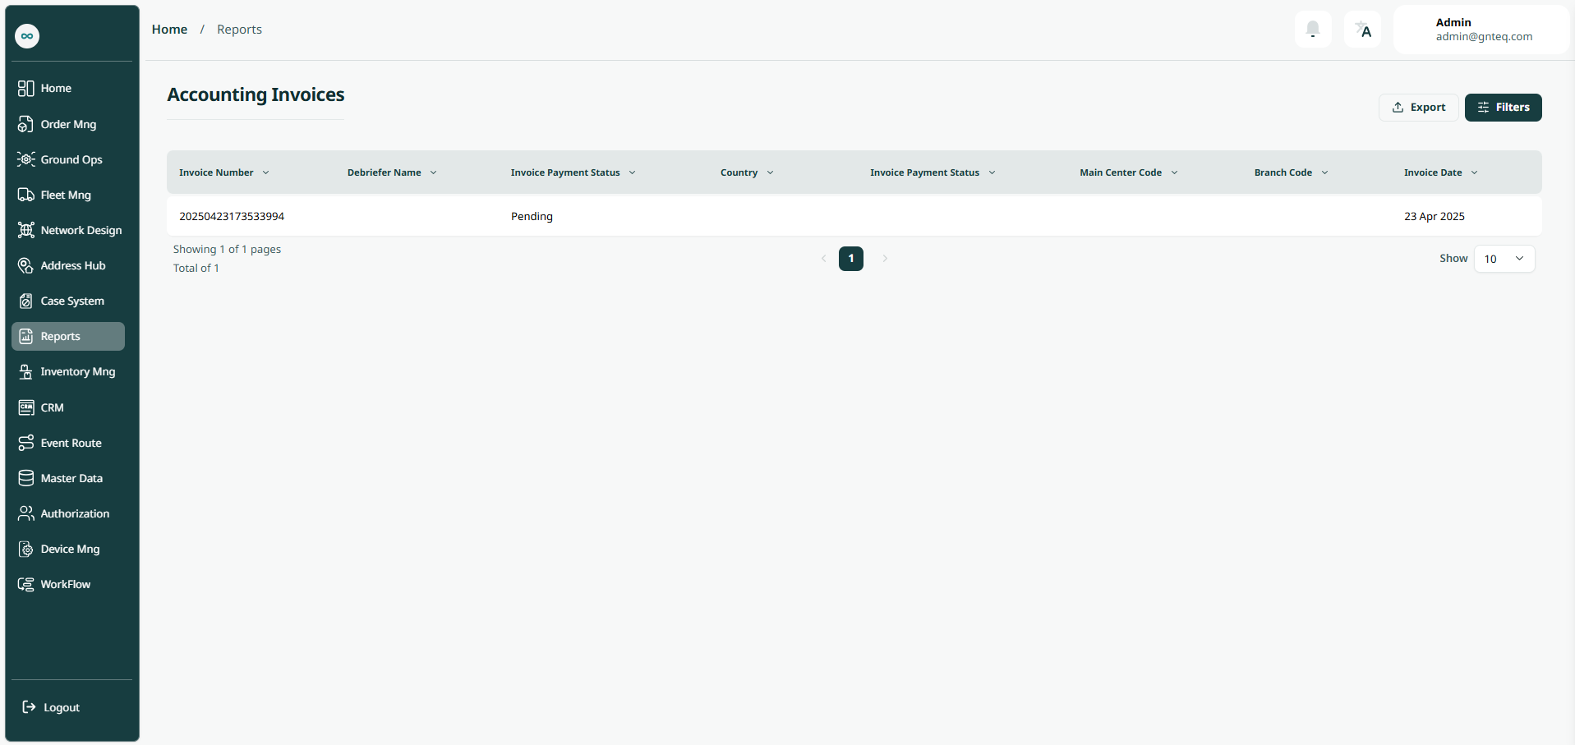Expand the Show rows per page dropdown
The image size is (1575, 745).
point(1504,259)
